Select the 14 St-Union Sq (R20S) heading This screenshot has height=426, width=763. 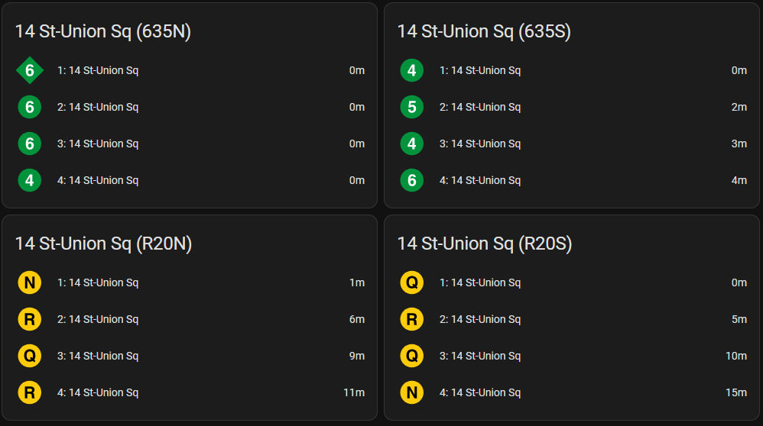pyautogui.click(x=485, y=244)
